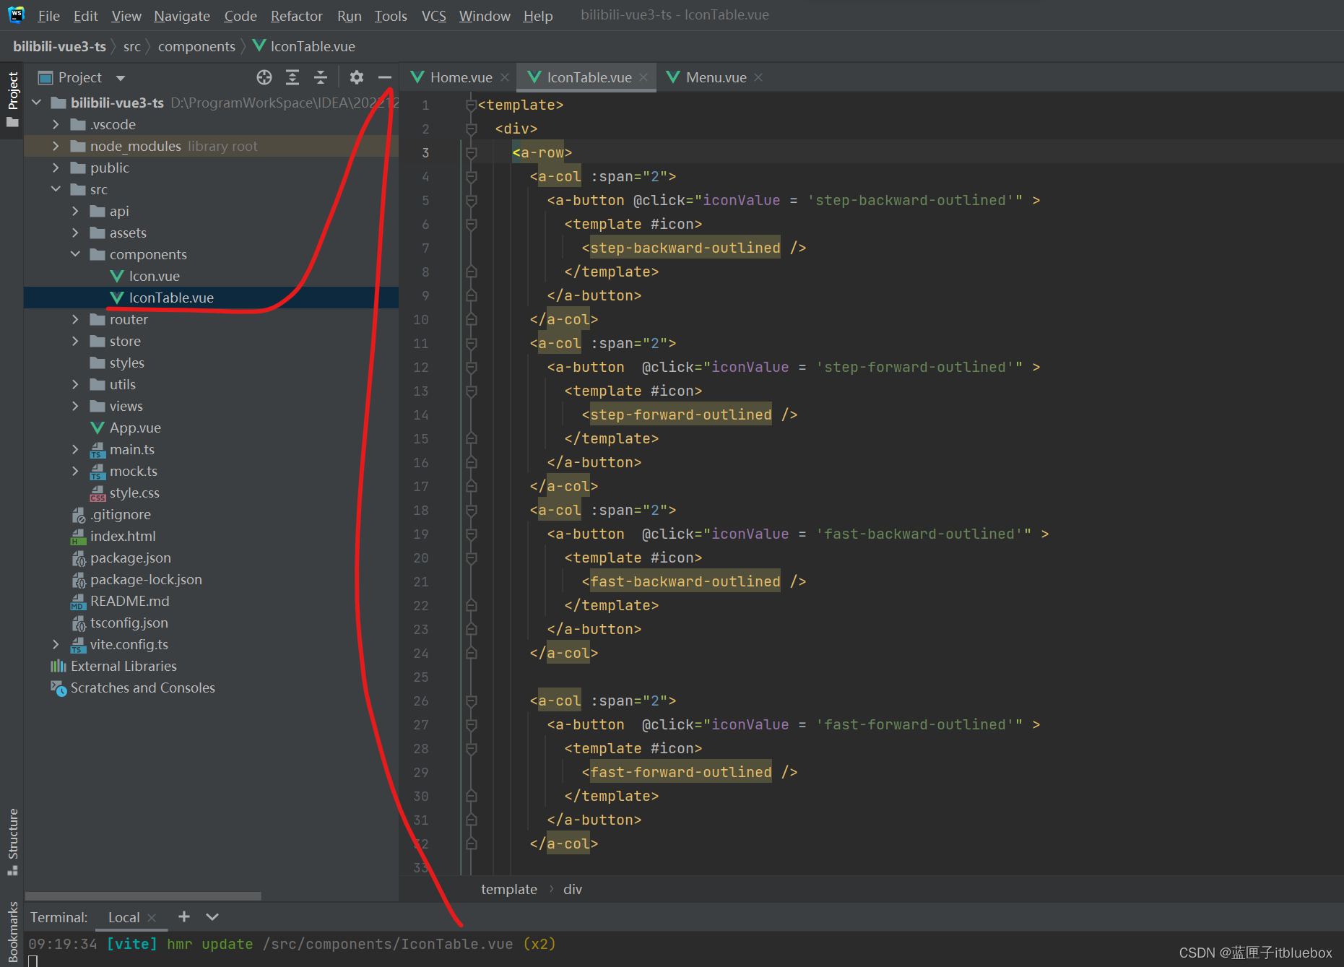The height and width of the screenshot is (967, 1344).
Task: Collapse the components folder
Action: click(x=75, y=254)
